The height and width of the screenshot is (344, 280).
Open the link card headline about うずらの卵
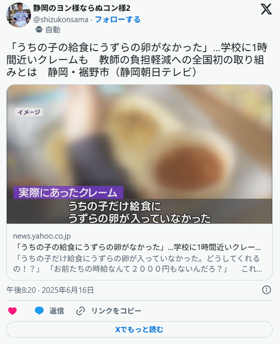[137, 247]
